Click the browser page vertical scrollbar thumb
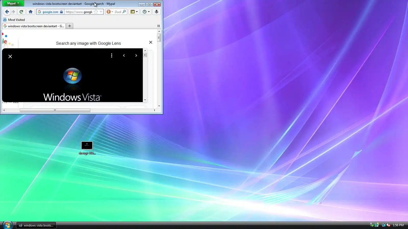Image resolution: width=408 pixels, height=229 pixels. 159,38
